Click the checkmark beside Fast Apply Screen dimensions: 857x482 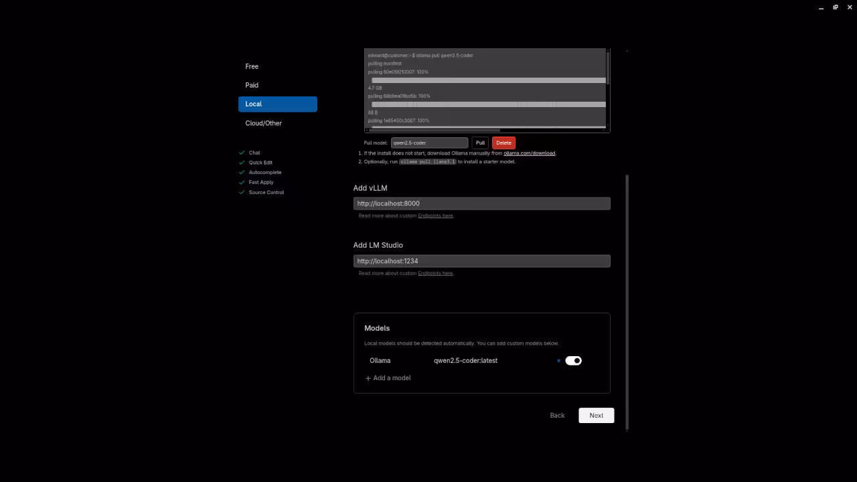pos(242,182)
